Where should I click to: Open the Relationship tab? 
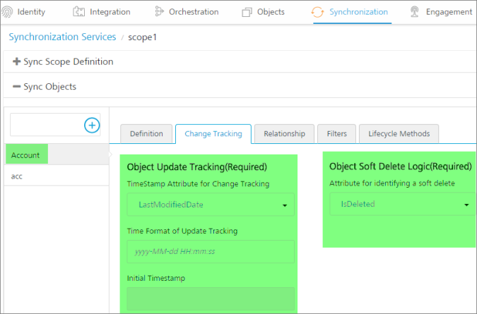click(x=284, y=133)
